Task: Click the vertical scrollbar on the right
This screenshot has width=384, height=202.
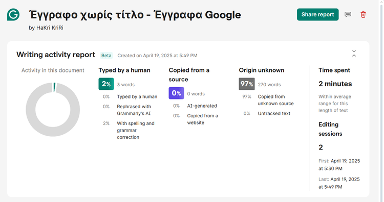Action: pos(381,101)
